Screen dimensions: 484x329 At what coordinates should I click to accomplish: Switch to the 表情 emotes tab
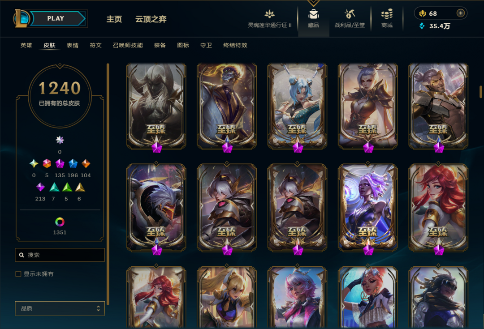(73, 45)
